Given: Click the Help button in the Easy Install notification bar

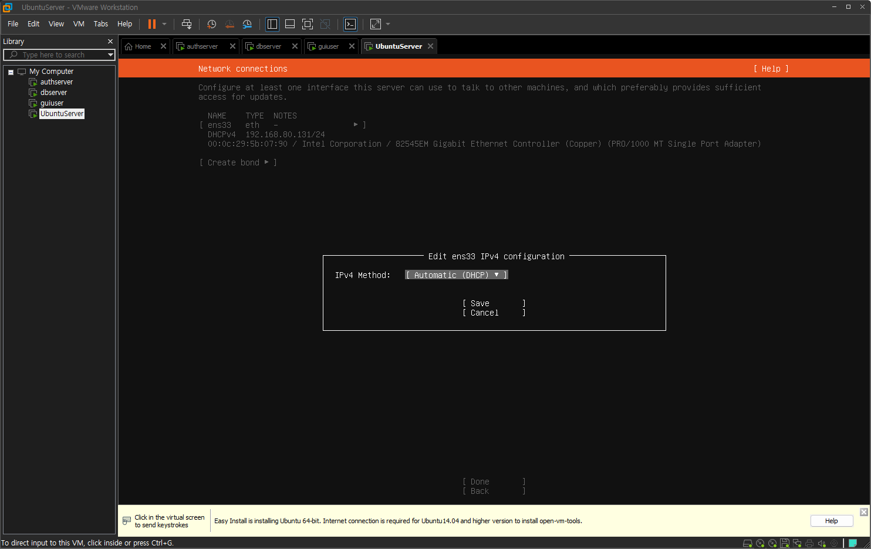Looking at the screenshot, I should tap(831, 521).
